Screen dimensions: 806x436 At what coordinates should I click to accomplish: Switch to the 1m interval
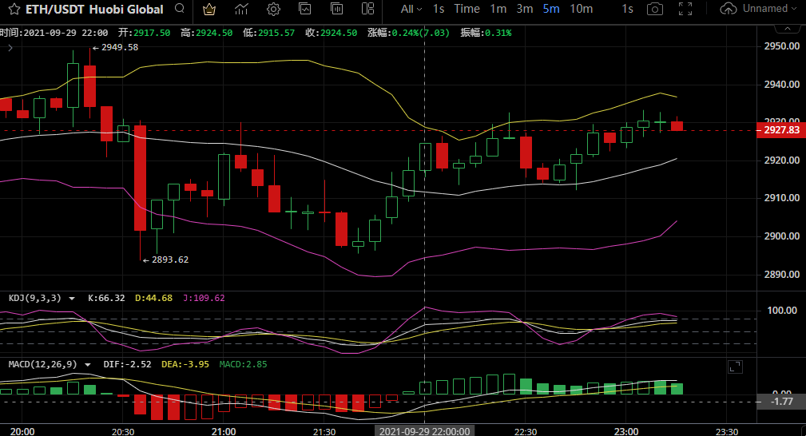[498, 10]
